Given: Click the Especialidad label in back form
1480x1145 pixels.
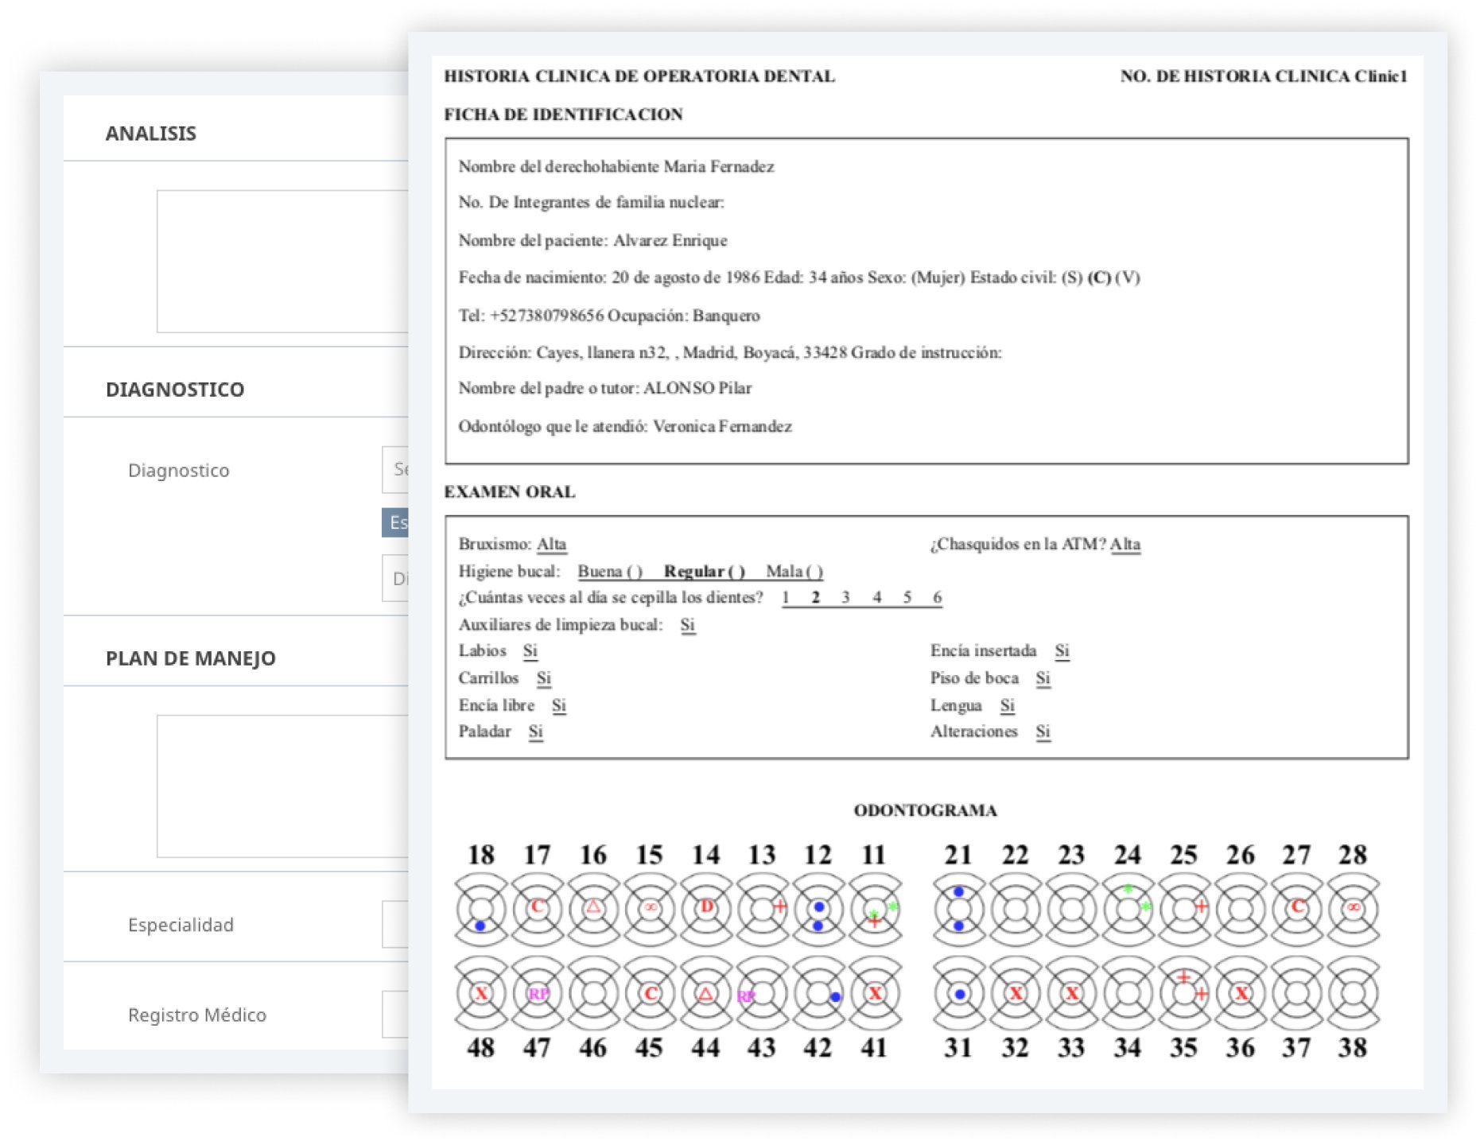Looking at the screenshot, I should (x=181, y=925).
